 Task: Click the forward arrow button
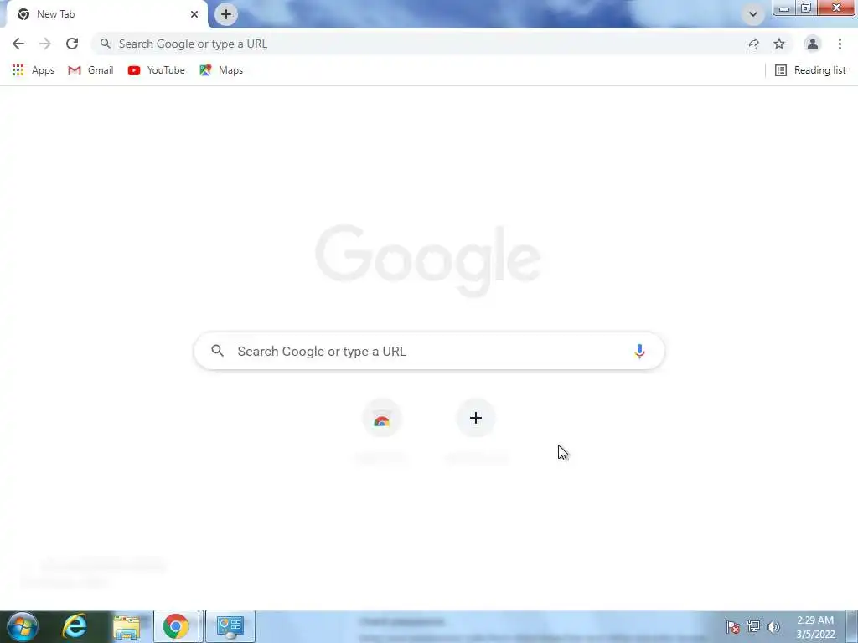(45, 44)
